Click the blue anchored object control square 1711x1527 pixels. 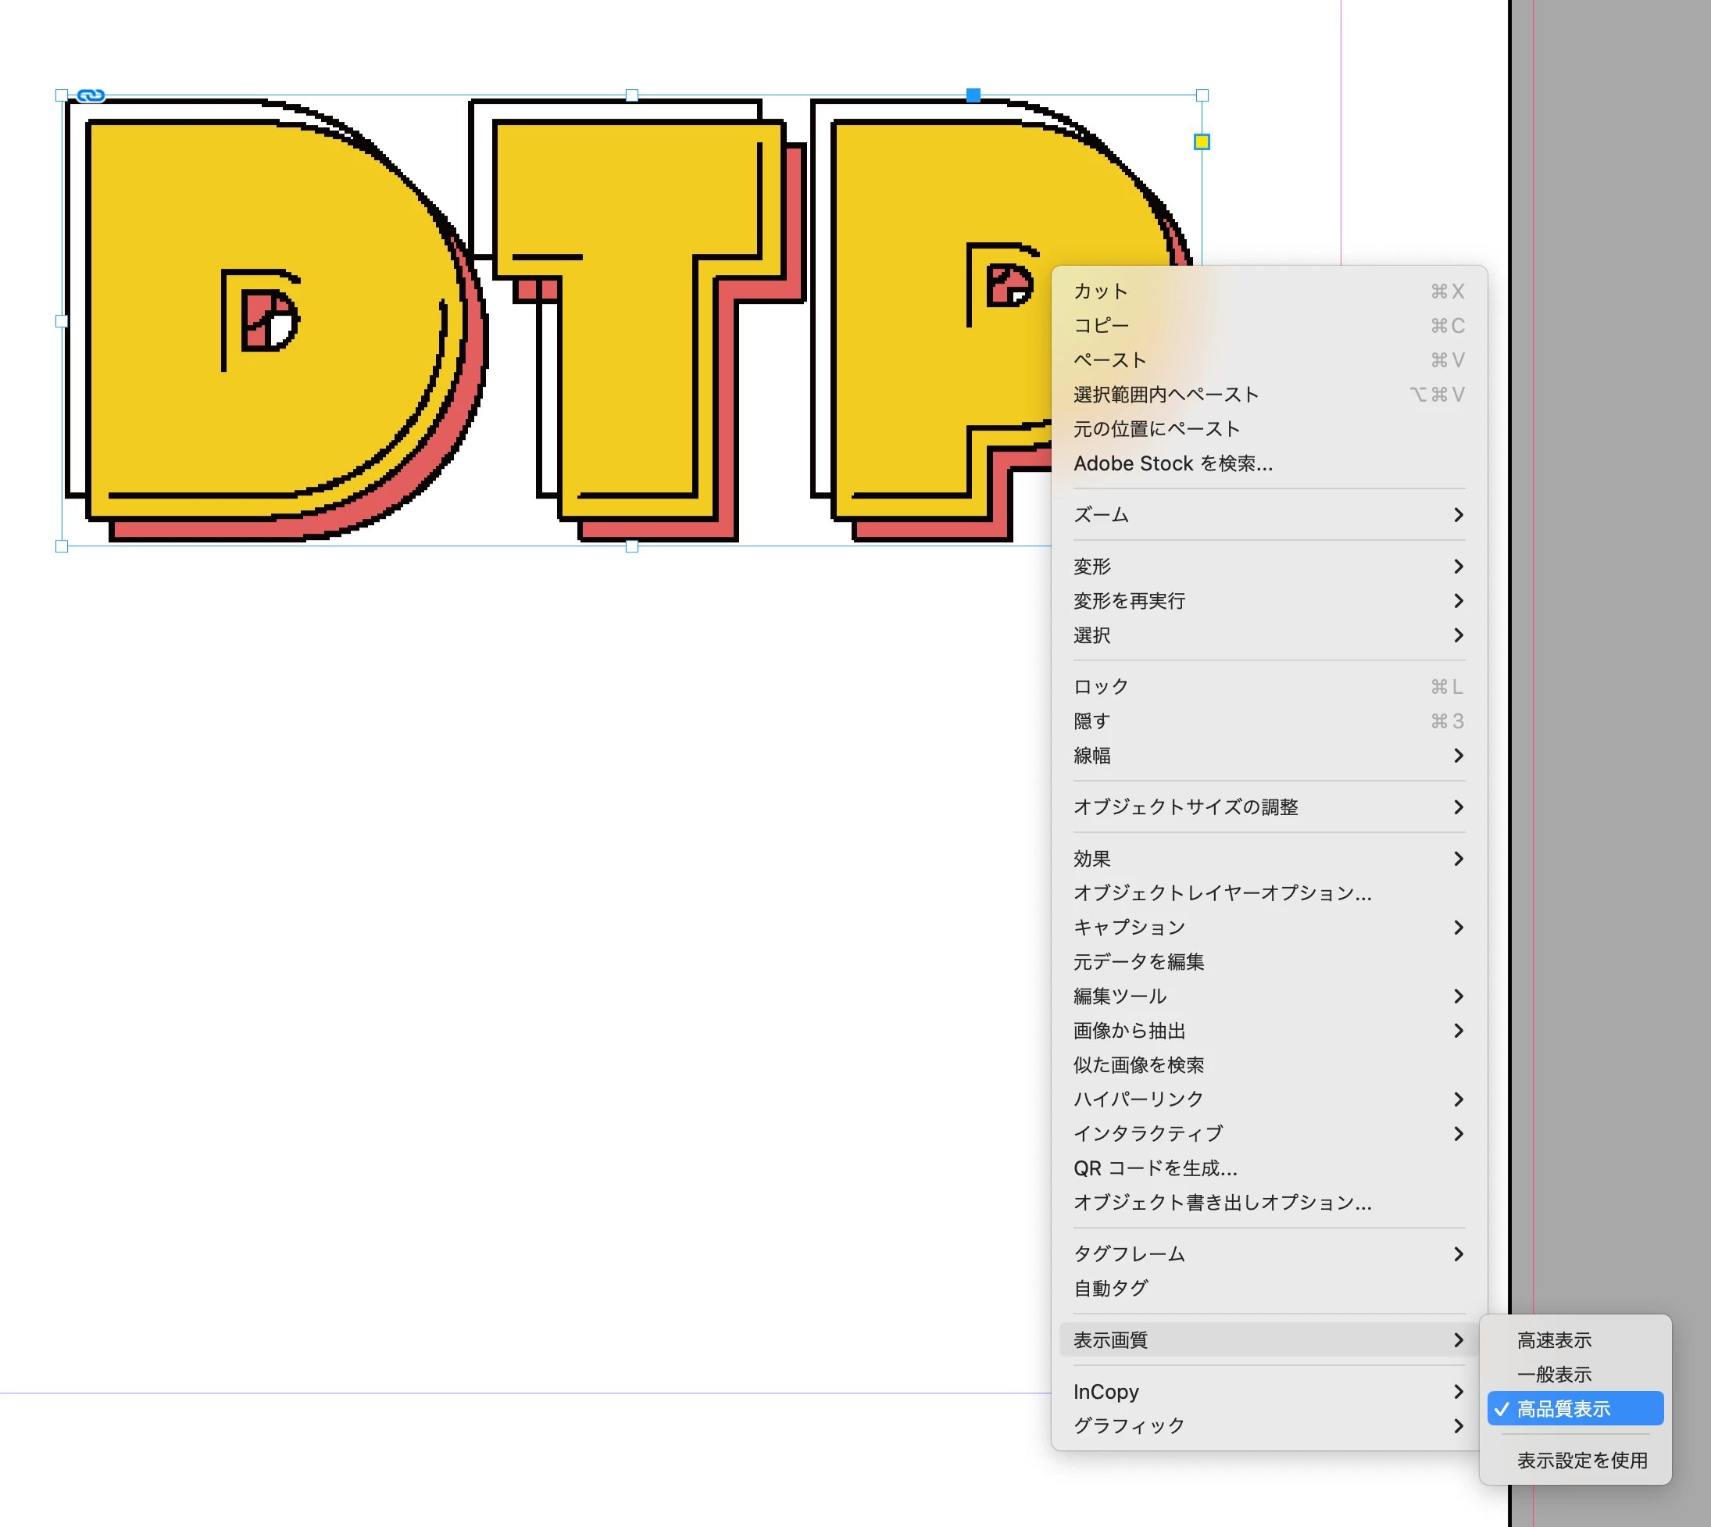pyautogui.click(x=973, y=95)
